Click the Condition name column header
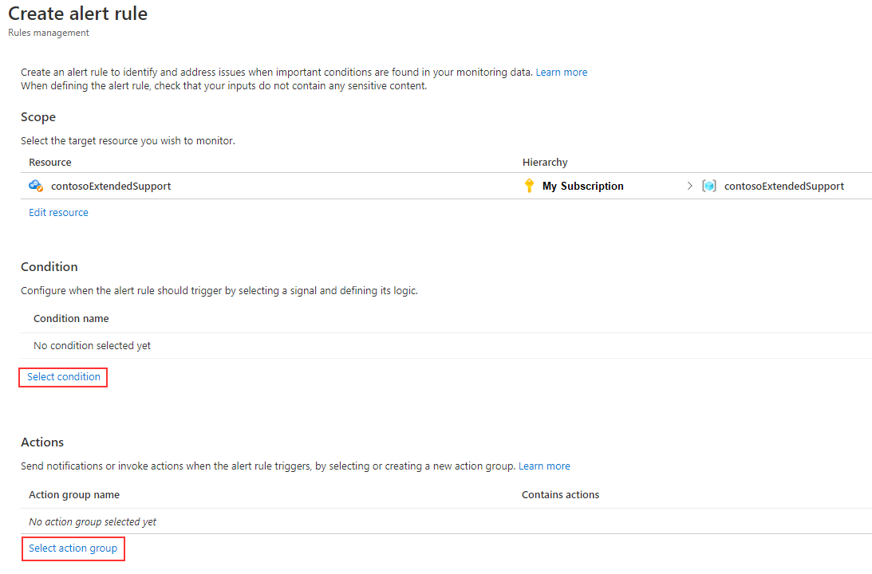Image resolution: width=872 pixels, height=574 pixels. coord(71,318)
